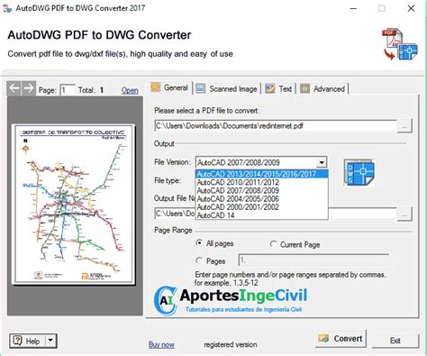Minimize the converter window
427x356 pixels.
[354, 8]
